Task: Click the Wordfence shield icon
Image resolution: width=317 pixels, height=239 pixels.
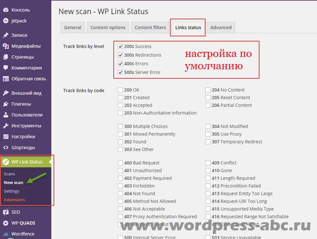Action: 6,234
